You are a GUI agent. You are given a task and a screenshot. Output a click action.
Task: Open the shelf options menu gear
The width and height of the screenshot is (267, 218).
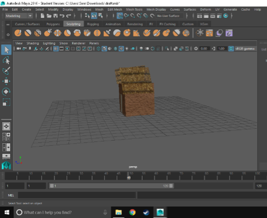8,35
